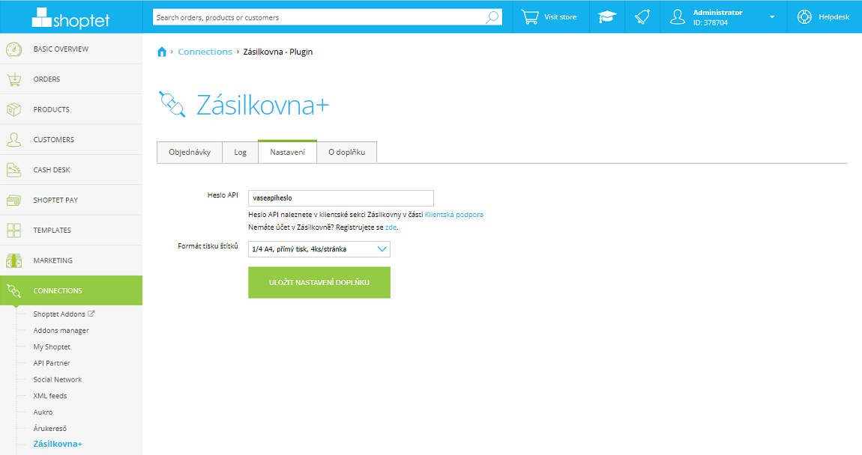The image size is (862, 455).
Task: Click the Visit store cart icon
Action: tap(530, 17)
